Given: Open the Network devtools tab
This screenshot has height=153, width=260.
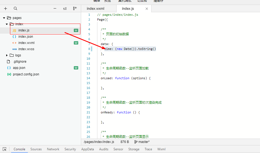Looking at the screenshot, I should click(53, 149).
